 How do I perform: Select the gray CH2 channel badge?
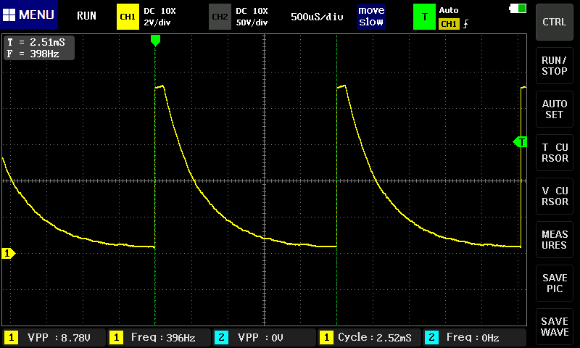[x=220, y=17]
